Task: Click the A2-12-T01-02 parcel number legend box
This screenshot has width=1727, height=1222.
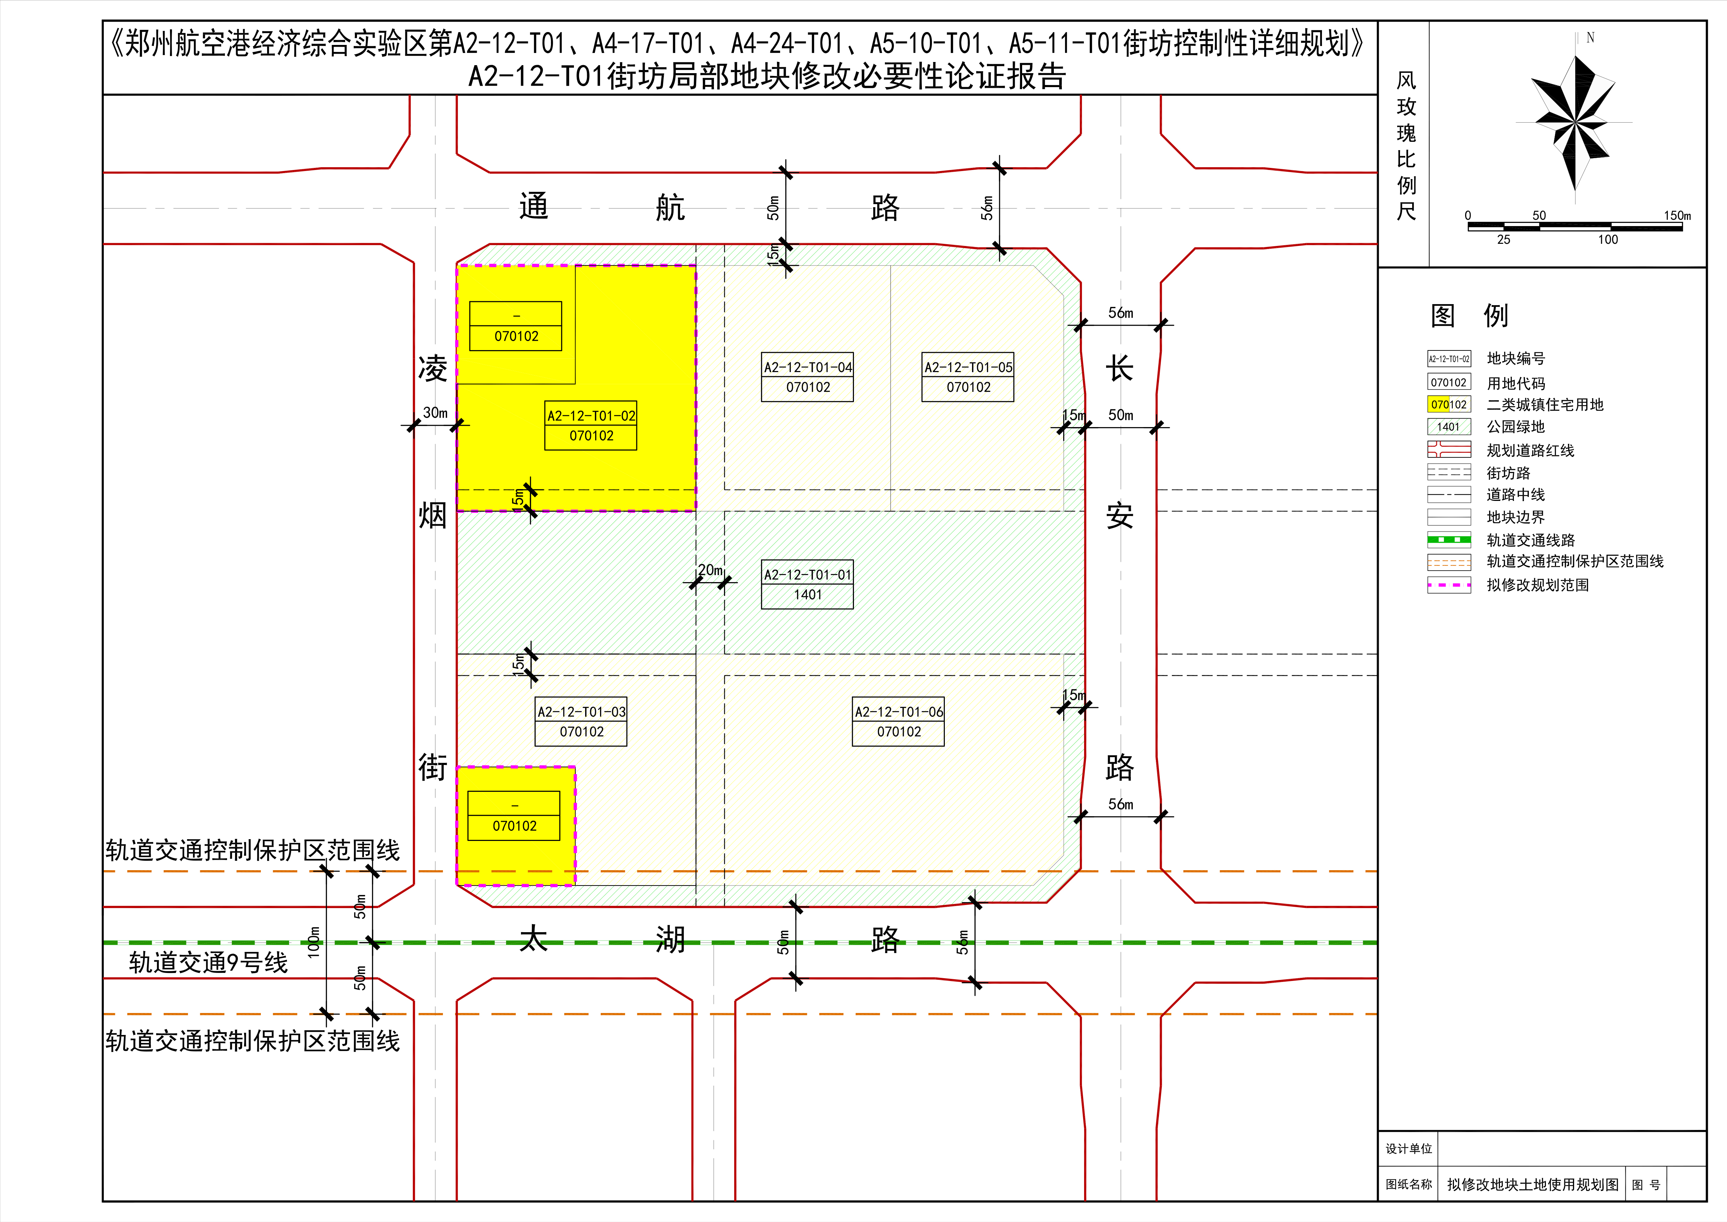Action: pyautogui.click(x=1449, y=359)
